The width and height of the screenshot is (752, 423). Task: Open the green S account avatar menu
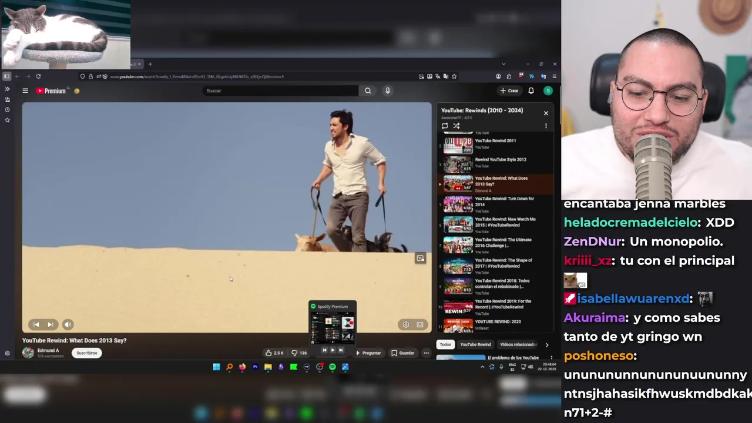click(548, 90)
